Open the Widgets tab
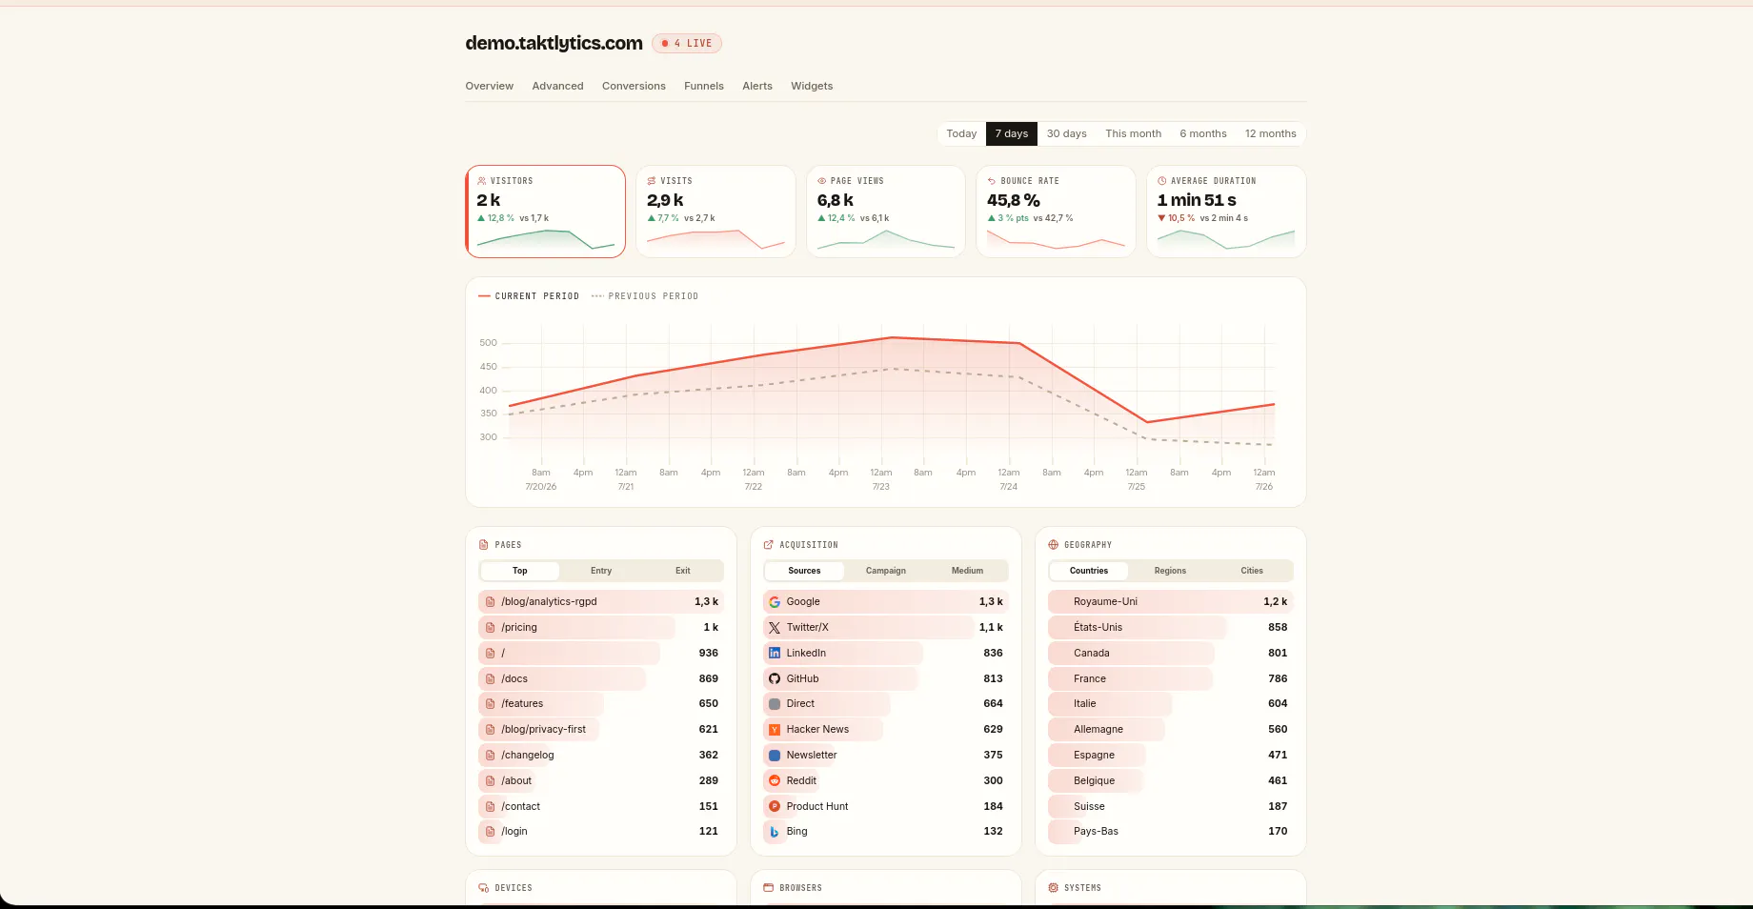The image size is (1753, 909). [812, 86]
